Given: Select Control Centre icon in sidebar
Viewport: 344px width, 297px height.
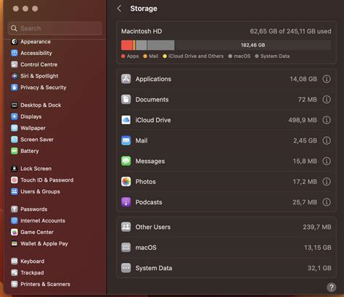Looking at the screenshot, I should click(15, 64).
